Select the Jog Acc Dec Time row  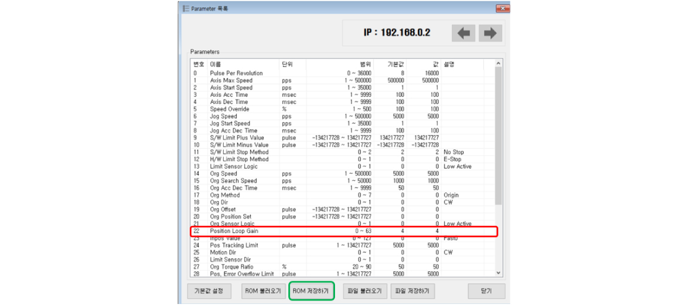[x=342, y=131]
